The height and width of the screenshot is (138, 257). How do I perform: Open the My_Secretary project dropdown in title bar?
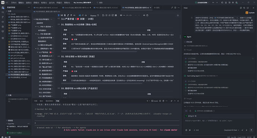(83, 3)
